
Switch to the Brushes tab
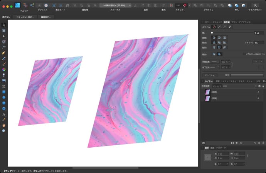point(234,22)
